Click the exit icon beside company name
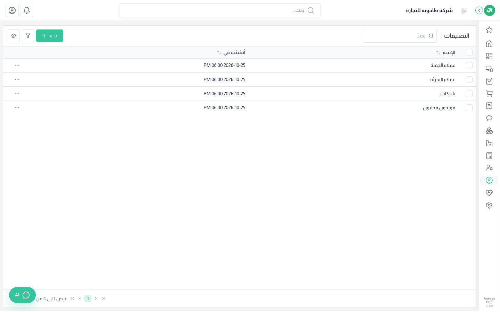Screen dimensions: 500x312 (464, 11)
